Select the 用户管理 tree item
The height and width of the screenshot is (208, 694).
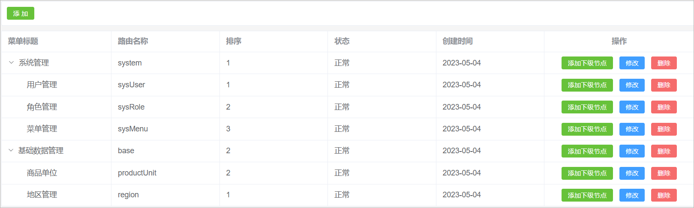click(42, 85)
